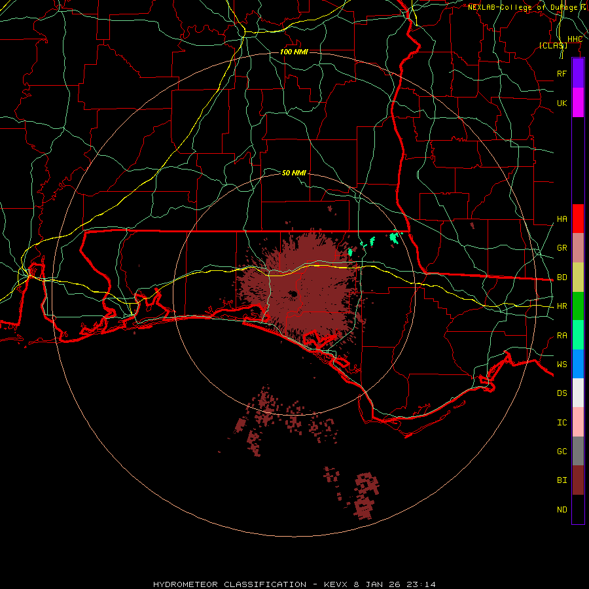Click the 'RF' legend label
The image size is (589, 589).
tap(562, 73)
